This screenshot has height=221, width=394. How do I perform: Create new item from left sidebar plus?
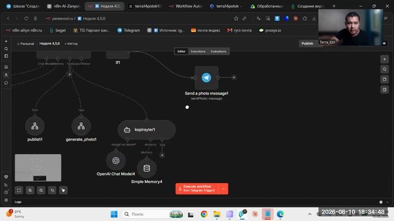pyautogui.click(x=6, y=41)
